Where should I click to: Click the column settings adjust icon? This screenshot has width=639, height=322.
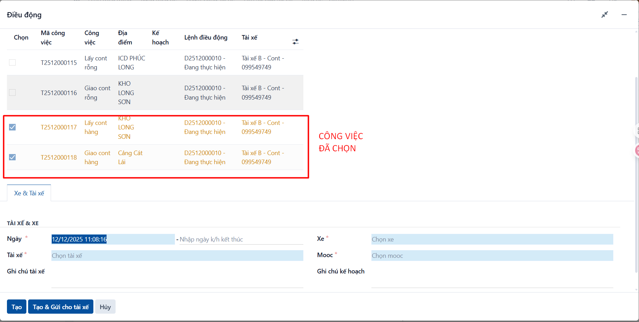click(x=295, y=42)
